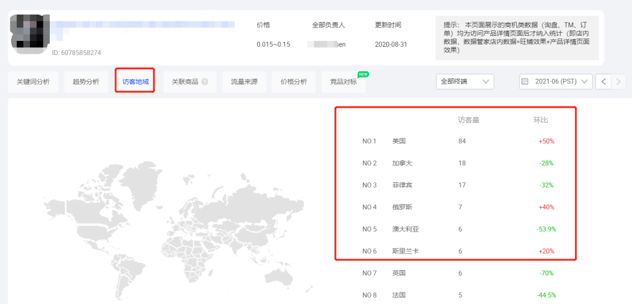Click the 提示 notice box

coord(517,38)
